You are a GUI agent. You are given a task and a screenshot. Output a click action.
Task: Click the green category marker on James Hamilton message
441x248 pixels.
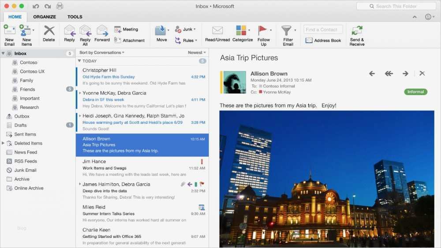pos(196,185)
